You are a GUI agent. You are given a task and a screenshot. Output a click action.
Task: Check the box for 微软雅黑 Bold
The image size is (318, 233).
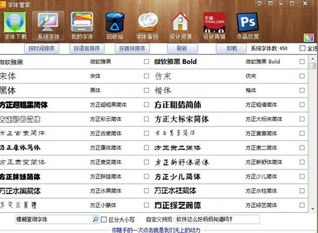pos(302,61)
